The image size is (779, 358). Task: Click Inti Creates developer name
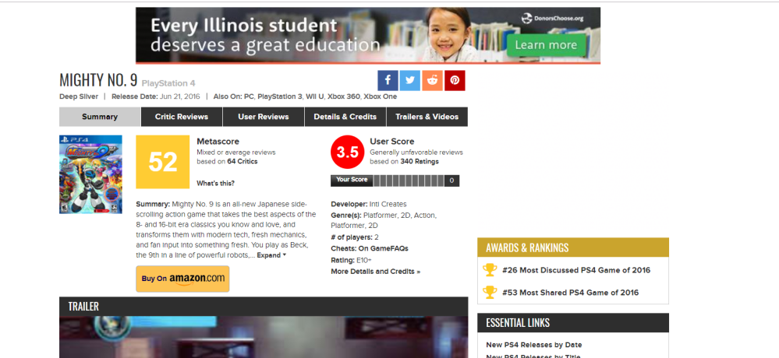(388, 204)
